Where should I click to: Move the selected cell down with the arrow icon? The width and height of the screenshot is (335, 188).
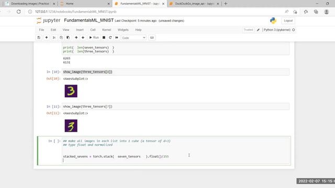(83, 38)
